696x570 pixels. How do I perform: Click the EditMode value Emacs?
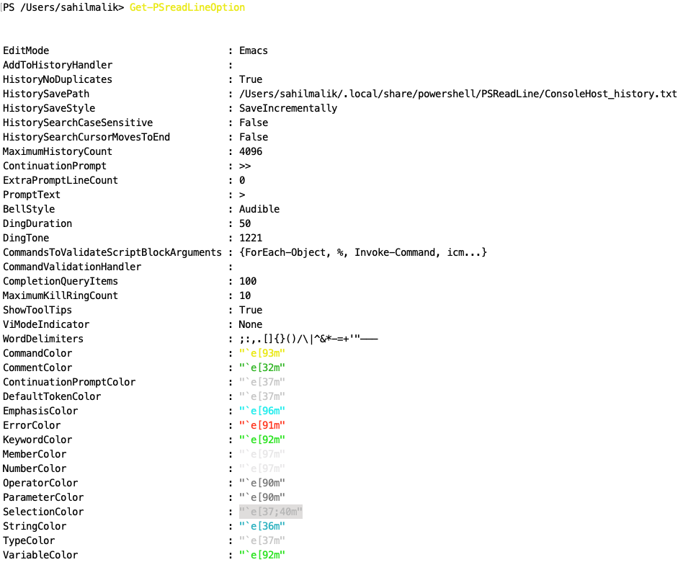pos(254,50)
